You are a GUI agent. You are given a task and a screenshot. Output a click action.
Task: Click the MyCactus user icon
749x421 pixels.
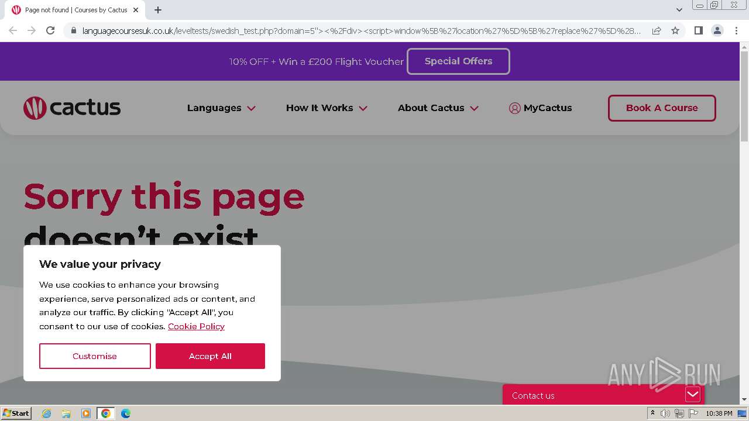click(514, 108)
